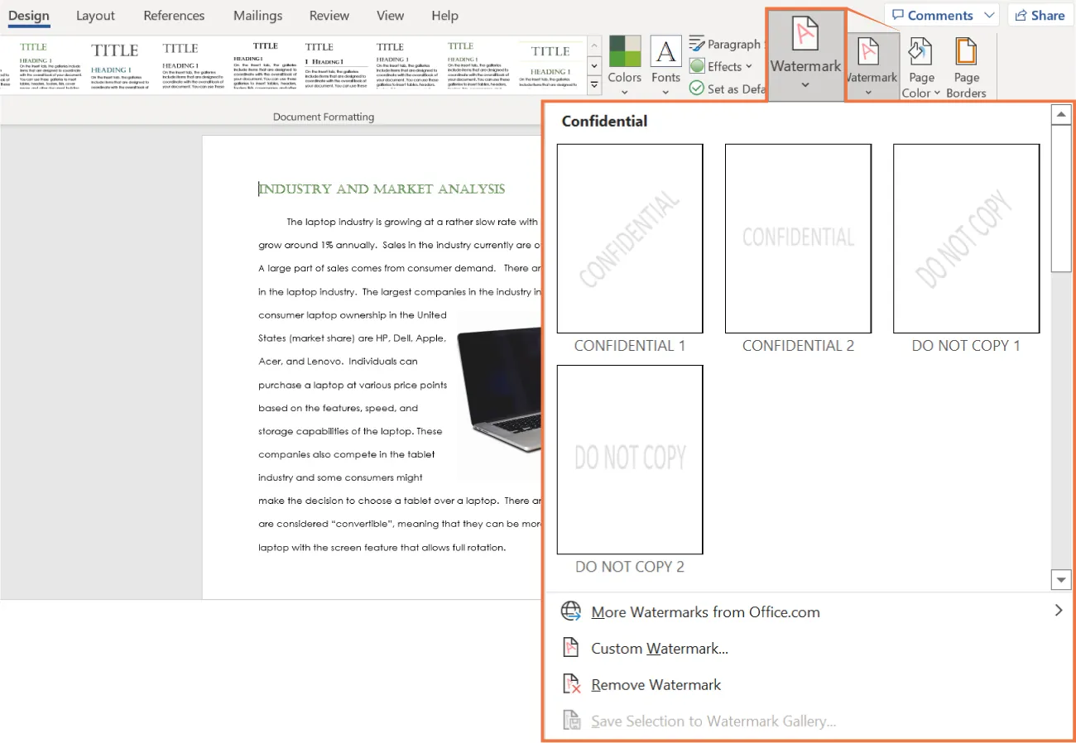
Task: Click the Set as Default checkmark icon
Action: click(x=699, y=89)
